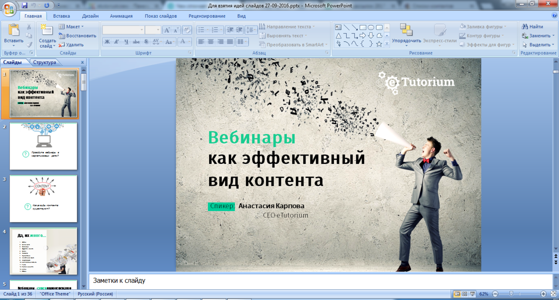Open the Выделить selection dropdown
Image resolution: width=559 pixels, height=300 pixels.
[539, 44]
